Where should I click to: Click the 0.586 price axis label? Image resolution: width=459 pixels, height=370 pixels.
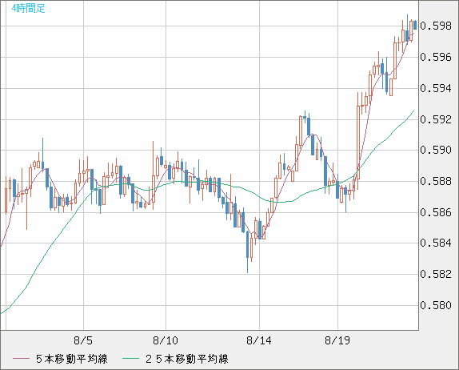tap(436, 212)
